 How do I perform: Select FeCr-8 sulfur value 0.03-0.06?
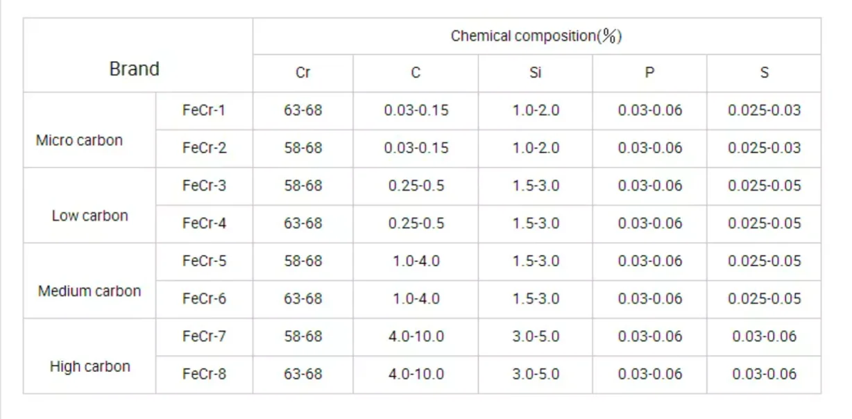tap(764, 375)
